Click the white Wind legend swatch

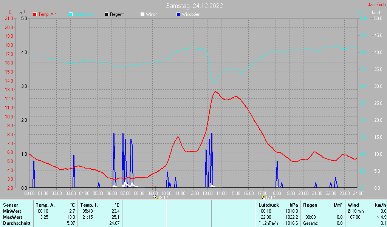(142, 15)
